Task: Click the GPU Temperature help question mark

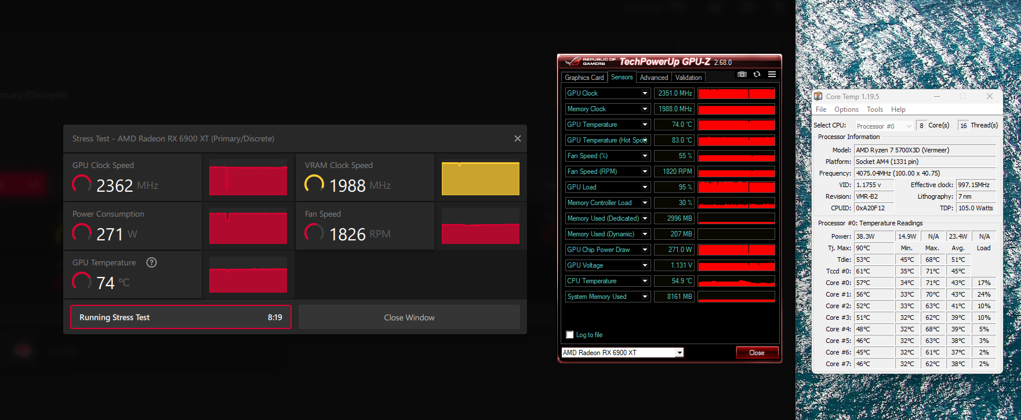Action: [x=151, y=262]
